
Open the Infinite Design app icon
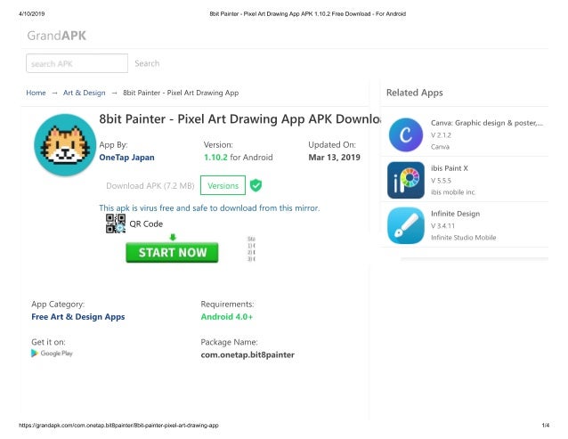pos(406,225)
